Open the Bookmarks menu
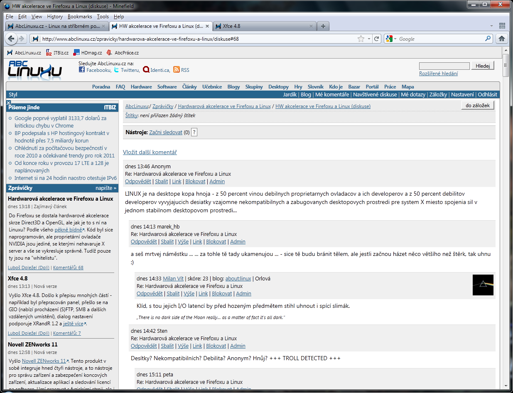 pyautogui.click(x=80, y=17)
